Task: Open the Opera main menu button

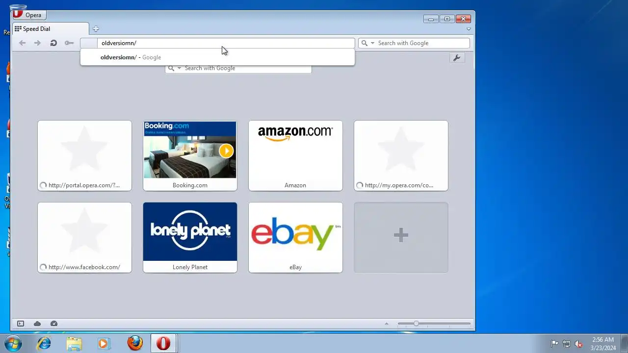Action: coord(29,15)
